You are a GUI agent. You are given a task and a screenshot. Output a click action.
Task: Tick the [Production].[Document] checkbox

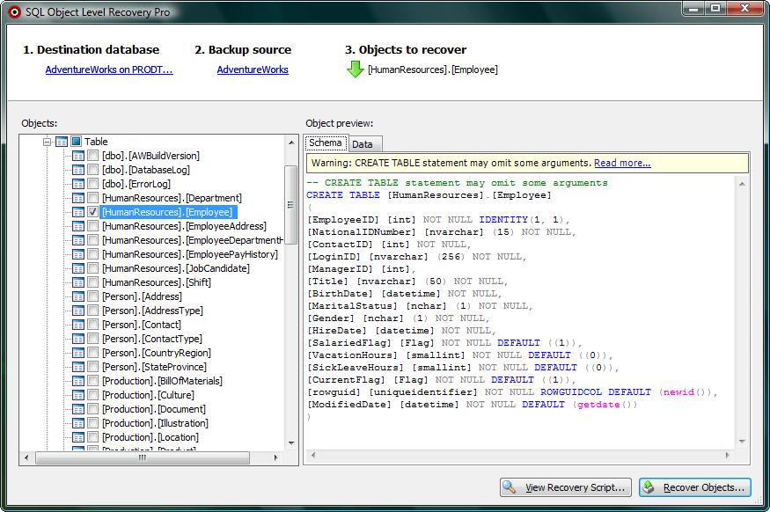coord(92,409)
